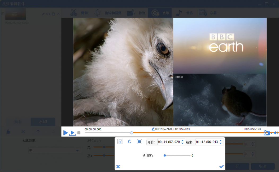This screenshot has height=172, width=279.
Task: Switch to the 旋转和裁剪 tab
Action: pyautogui.click(x=108, y=13)
